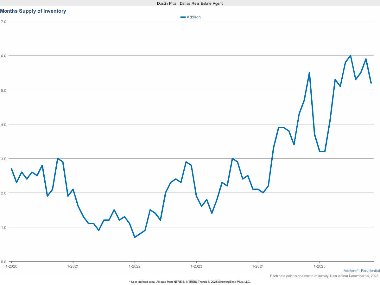Click the blue Addison legend line marker

pos(183,17)
